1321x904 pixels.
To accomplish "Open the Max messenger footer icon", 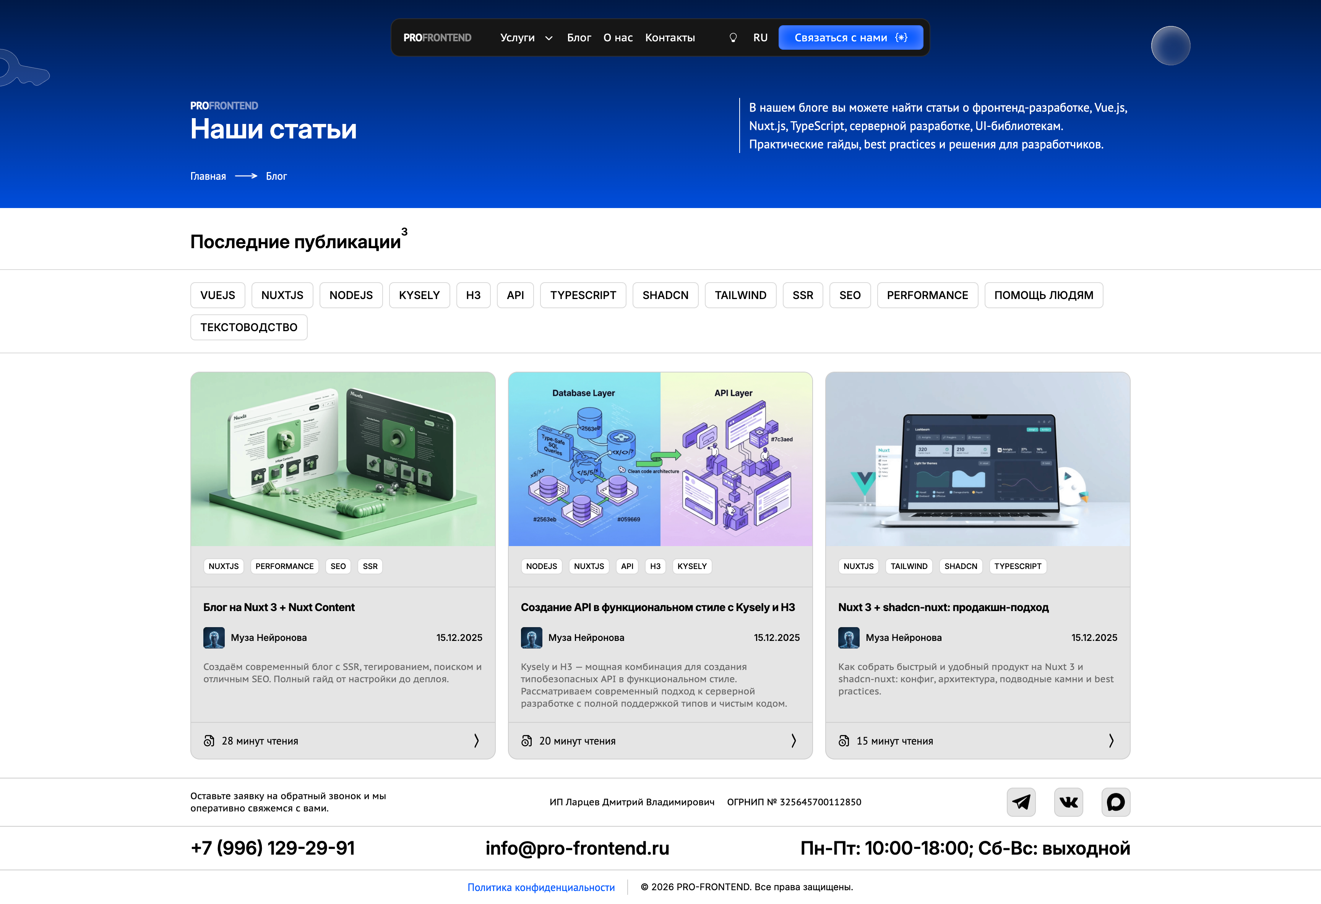I will 1115,802.
